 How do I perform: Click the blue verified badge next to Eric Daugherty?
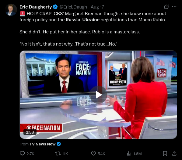55,7
